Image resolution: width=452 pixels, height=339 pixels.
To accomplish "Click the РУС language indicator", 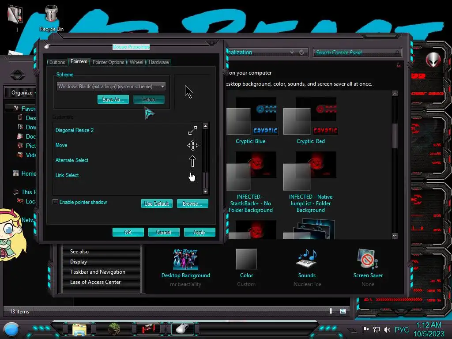I will click(402, 329).
